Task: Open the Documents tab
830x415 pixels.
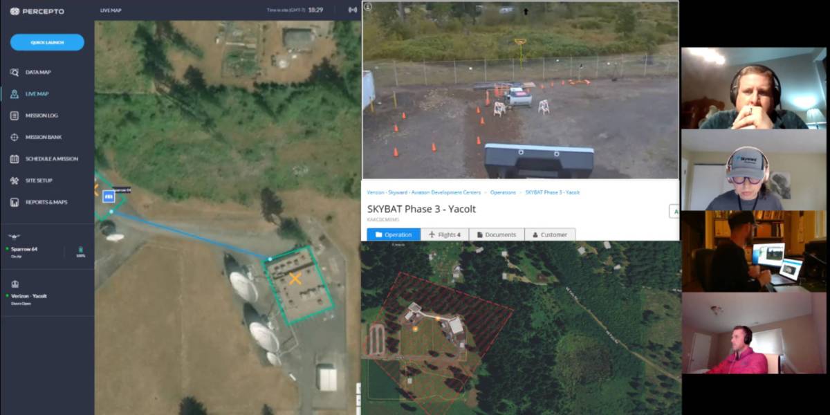Action: (497, 234)
